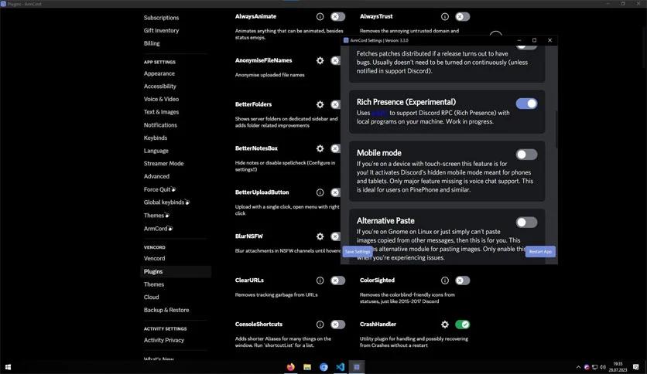
Task: Enable the AlwaysAnimate plugin toggle
Action: point(337,16)
